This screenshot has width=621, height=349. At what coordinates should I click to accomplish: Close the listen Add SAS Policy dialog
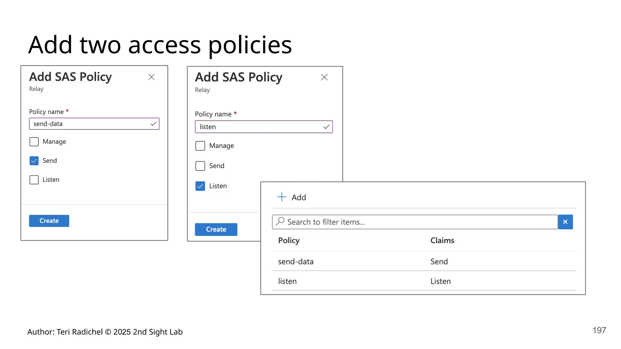pos(324,77)
